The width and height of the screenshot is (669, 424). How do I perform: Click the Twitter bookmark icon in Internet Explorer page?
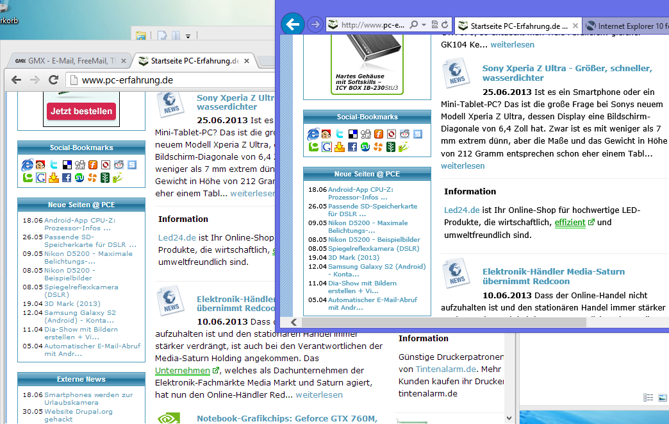coord(340,134)
